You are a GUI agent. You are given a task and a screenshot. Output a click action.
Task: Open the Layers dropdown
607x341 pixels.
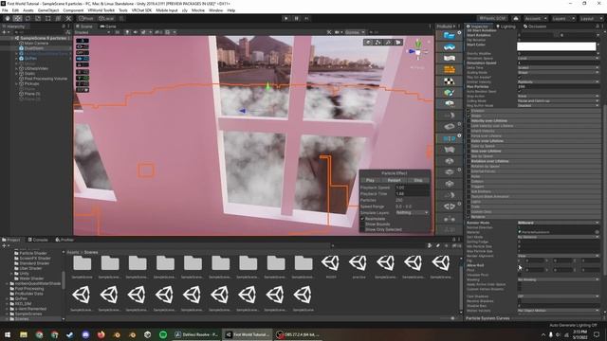click(562, 18)
